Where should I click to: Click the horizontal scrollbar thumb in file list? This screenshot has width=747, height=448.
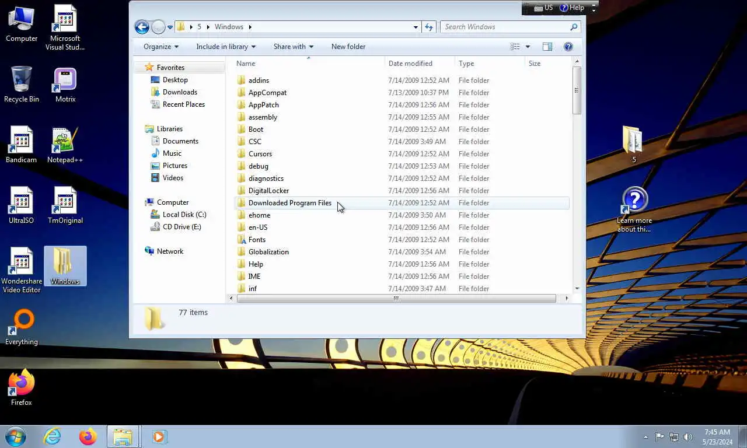coord(396,298)
